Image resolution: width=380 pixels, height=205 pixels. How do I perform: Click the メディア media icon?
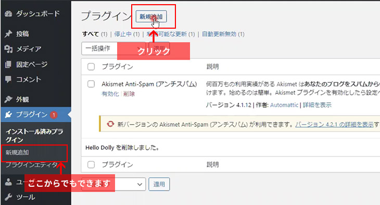pos(8,49)
